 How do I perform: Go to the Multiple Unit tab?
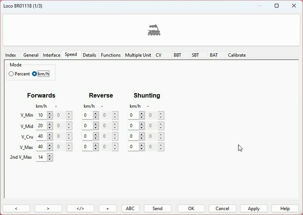pos(138,55)
